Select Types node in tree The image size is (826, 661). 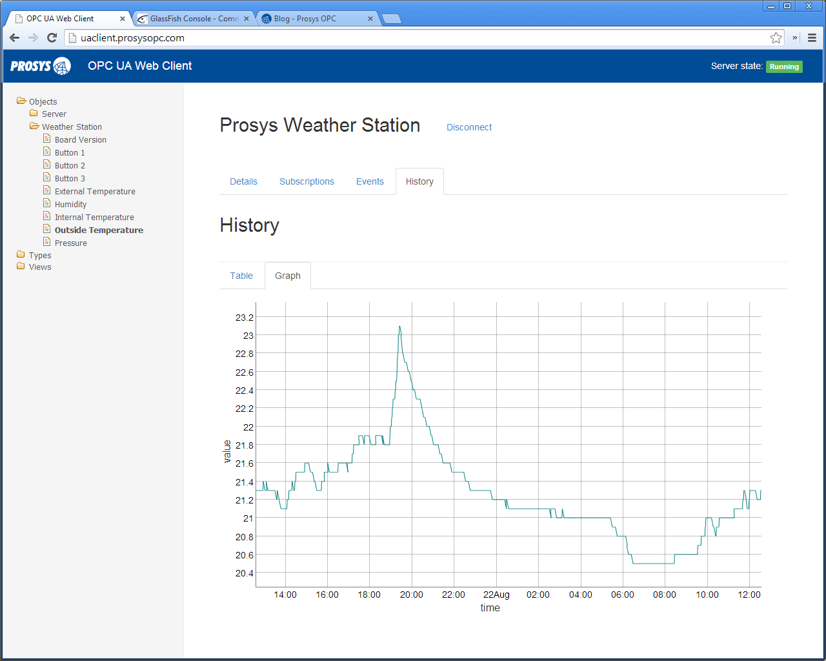click(x=40, y=255)
